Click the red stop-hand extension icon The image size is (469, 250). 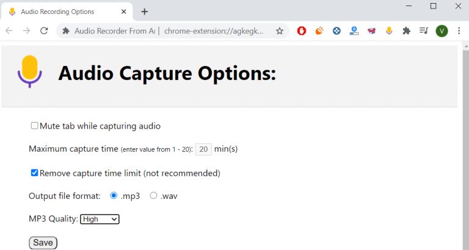[302, 30]
